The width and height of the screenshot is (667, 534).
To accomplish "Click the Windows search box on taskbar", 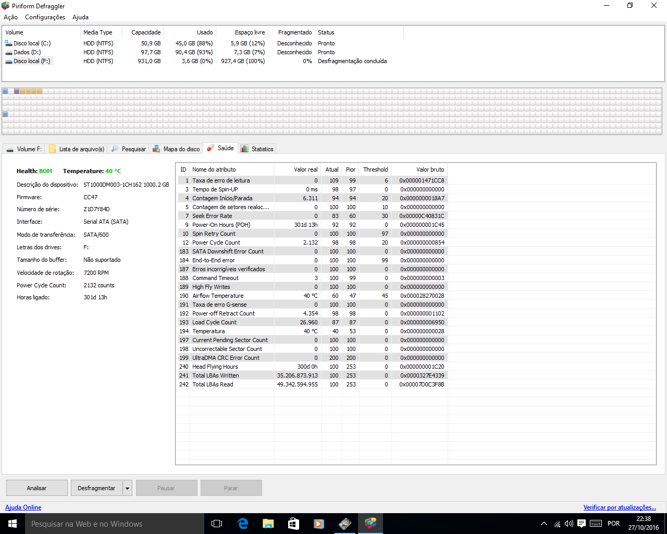I will [x=115, y=524].
